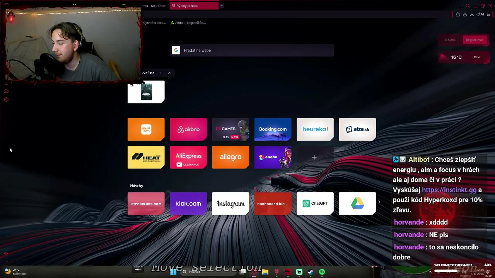Open the kick.com suggestion tile
The width and height of the screenshot is (495, 278).
point(188,203)
